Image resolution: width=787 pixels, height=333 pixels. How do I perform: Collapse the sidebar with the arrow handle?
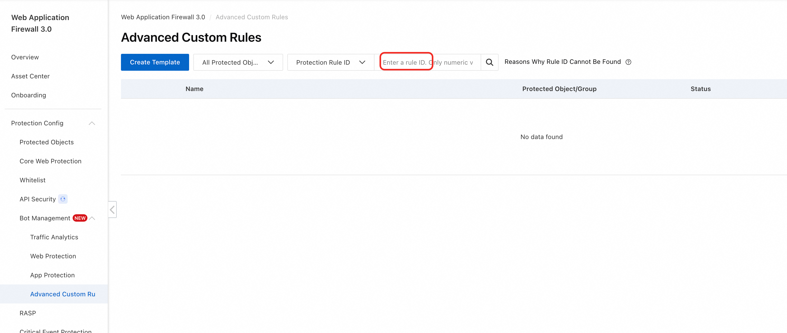[x=113, y=210]
